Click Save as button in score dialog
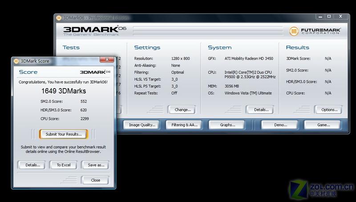This screenshot has width=356, height=202. [x=95, y=165]
